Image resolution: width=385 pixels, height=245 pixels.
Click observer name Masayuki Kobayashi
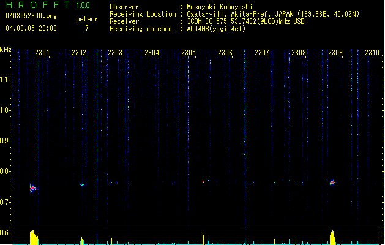[220, 7]
